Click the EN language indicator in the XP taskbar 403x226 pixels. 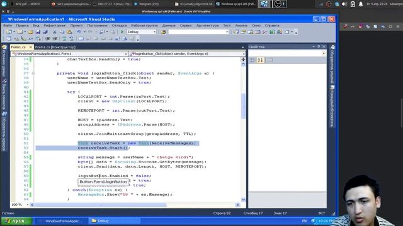point(304,221)
